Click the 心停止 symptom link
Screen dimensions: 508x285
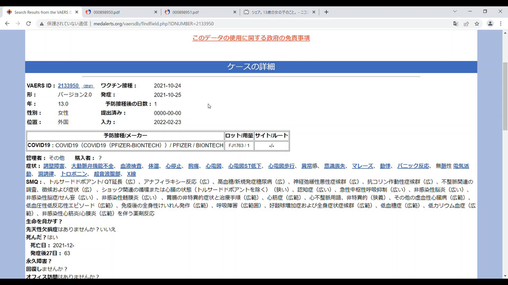click(x=174, y=166)
